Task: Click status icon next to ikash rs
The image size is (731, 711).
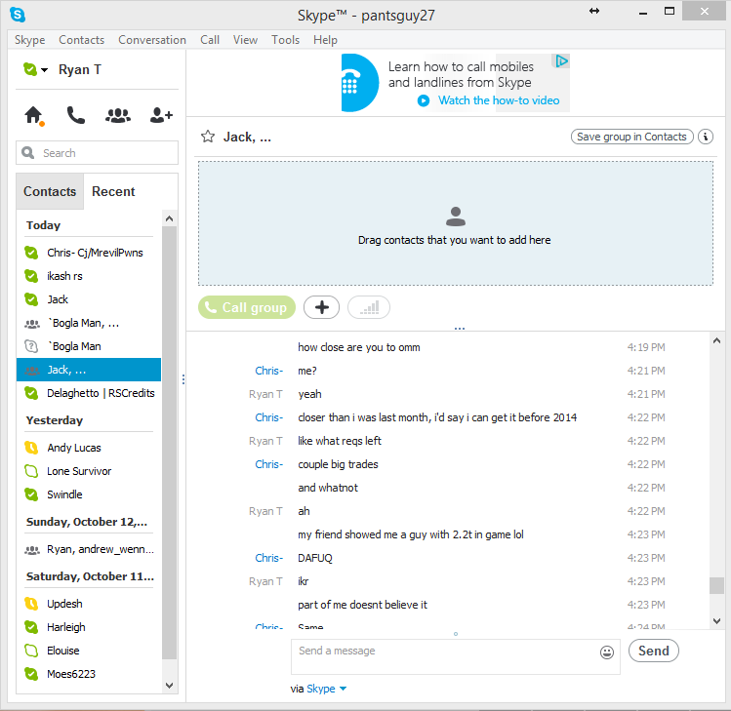Action: pos(31,276)
